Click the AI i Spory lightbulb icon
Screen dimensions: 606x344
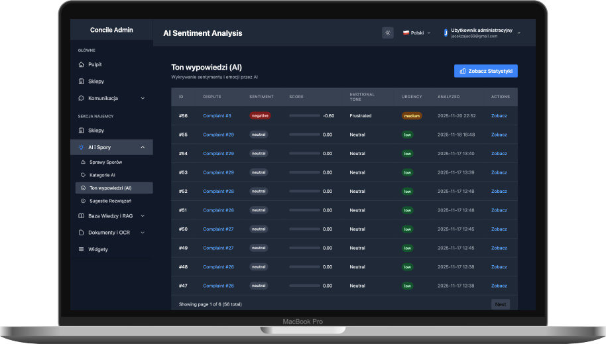point(81,147)
